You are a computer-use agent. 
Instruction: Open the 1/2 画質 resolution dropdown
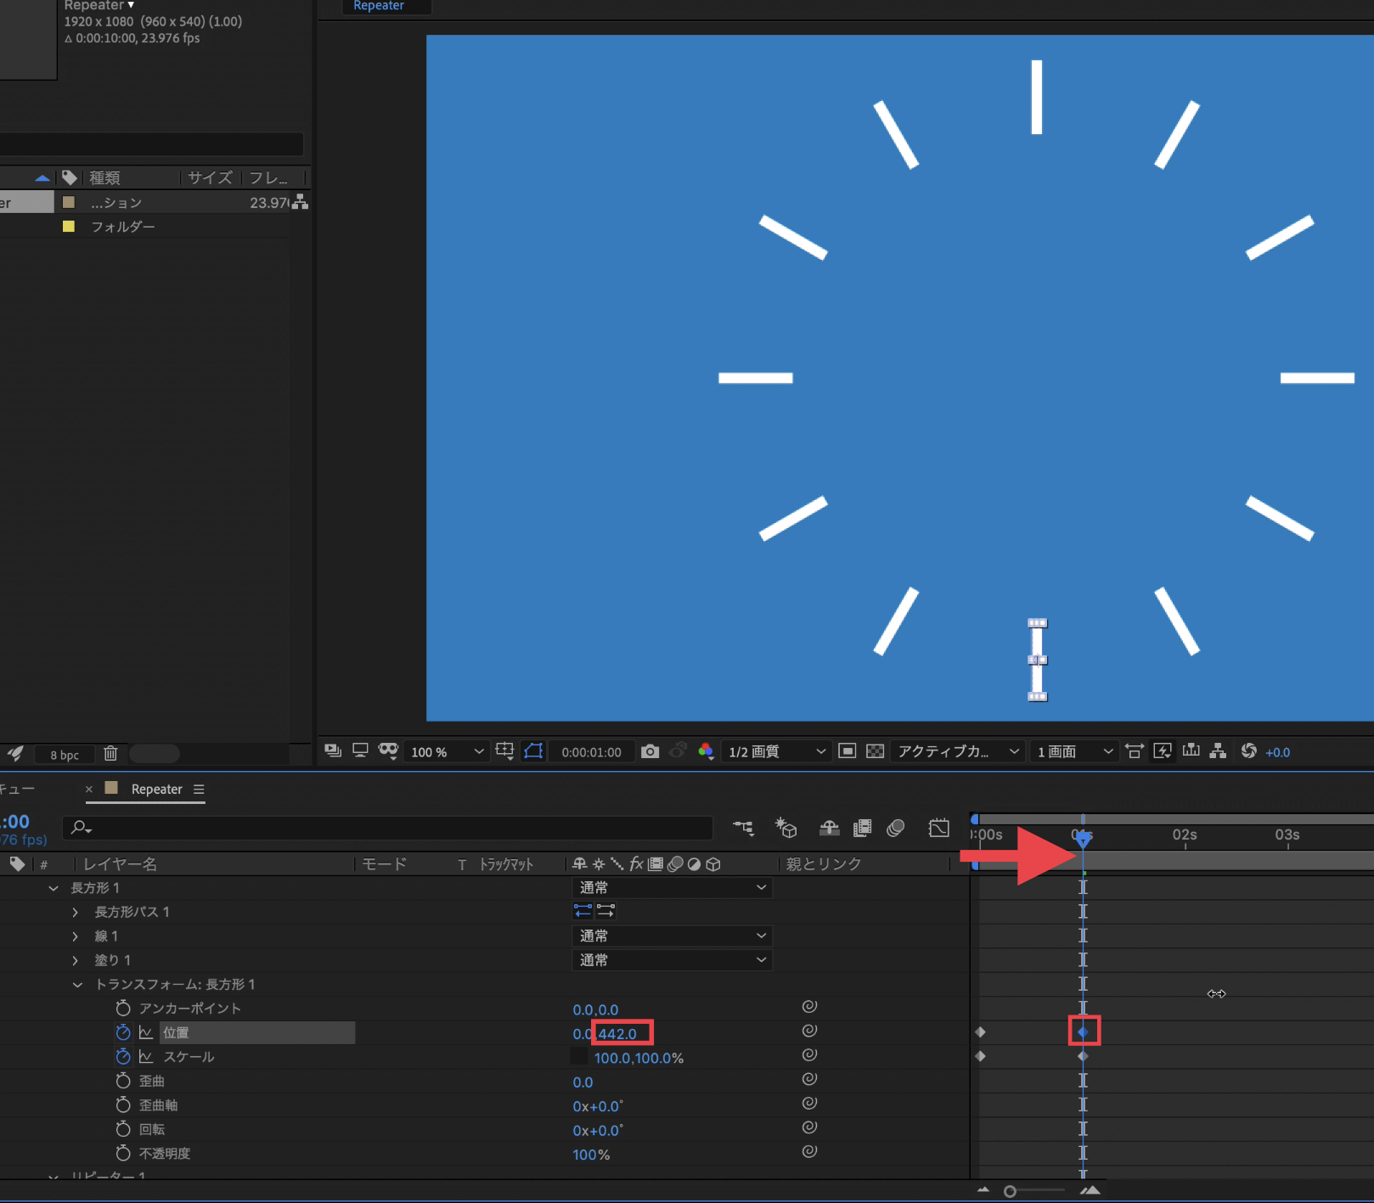tap(776, 751)
